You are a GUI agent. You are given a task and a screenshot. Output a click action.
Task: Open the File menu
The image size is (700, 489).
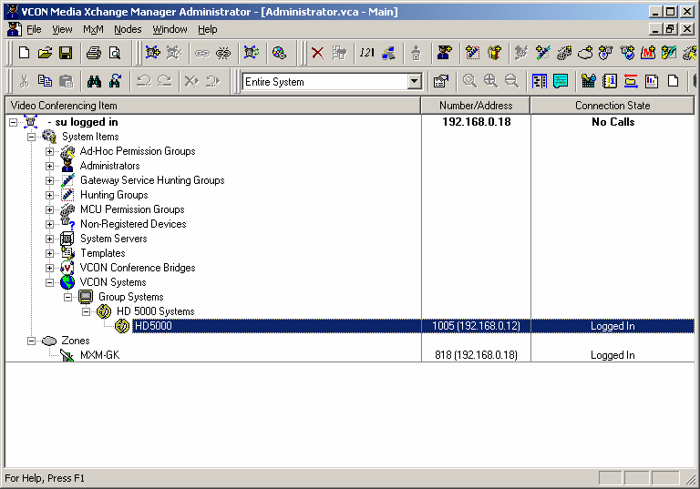pos(34,29)
